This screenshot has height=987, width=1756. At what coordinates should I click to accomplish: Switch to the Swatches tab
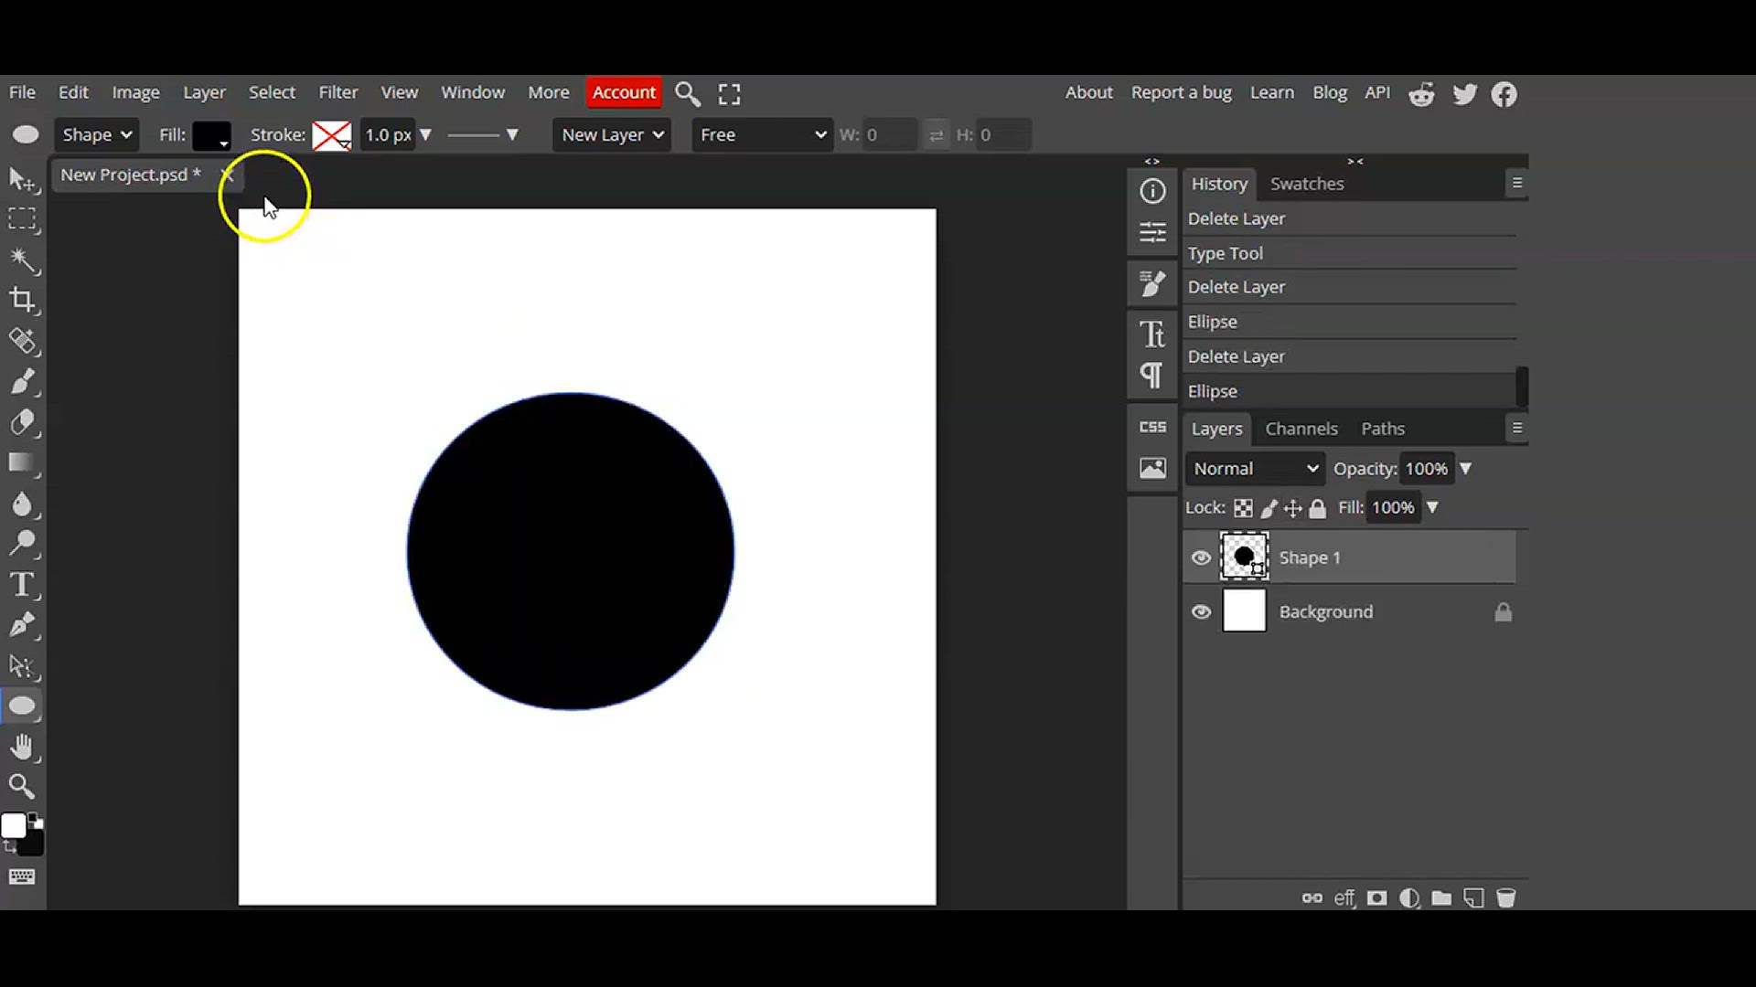1307,184
